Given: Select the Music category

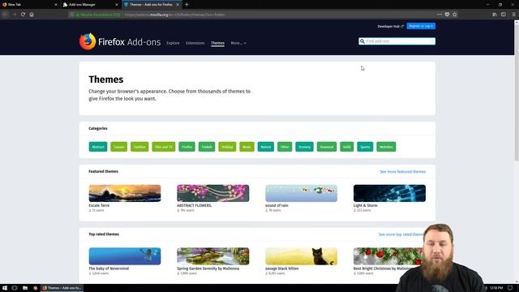Looking at the screenshot, I should [x=247, y=147].
